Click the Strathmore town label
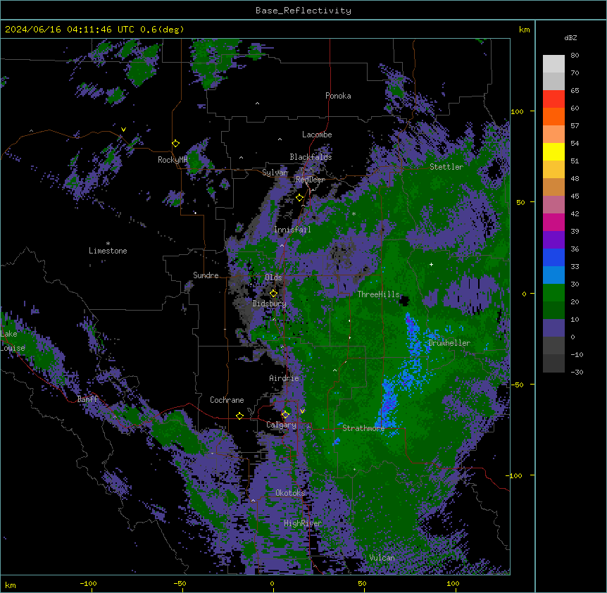The image size is (607, 593). tap(363, 428)
